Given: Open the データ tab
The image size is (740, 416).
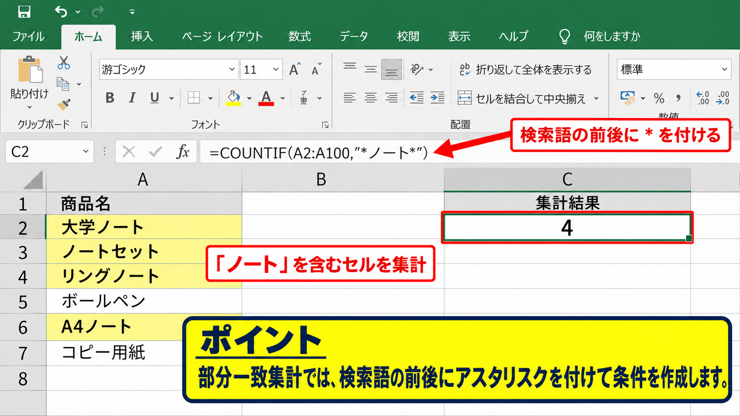Looking at the screenshot, I should point(354,36).
